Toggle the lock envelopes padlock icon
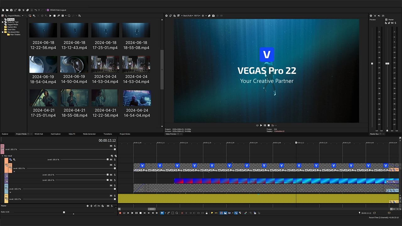402x226 pixels. tap(207, 213)
